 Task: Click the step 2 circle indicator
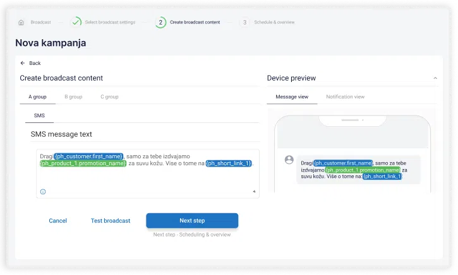(x=160, y=22)
